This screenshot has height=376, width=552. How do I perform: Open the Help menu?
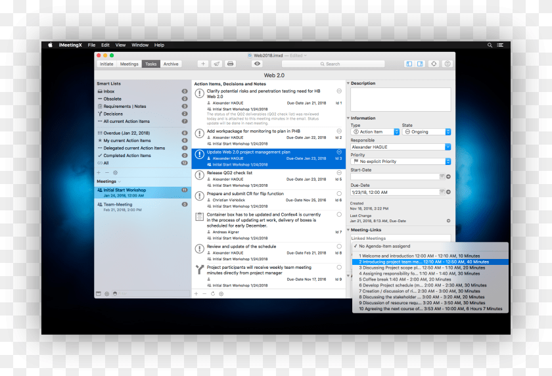[159, 45]
